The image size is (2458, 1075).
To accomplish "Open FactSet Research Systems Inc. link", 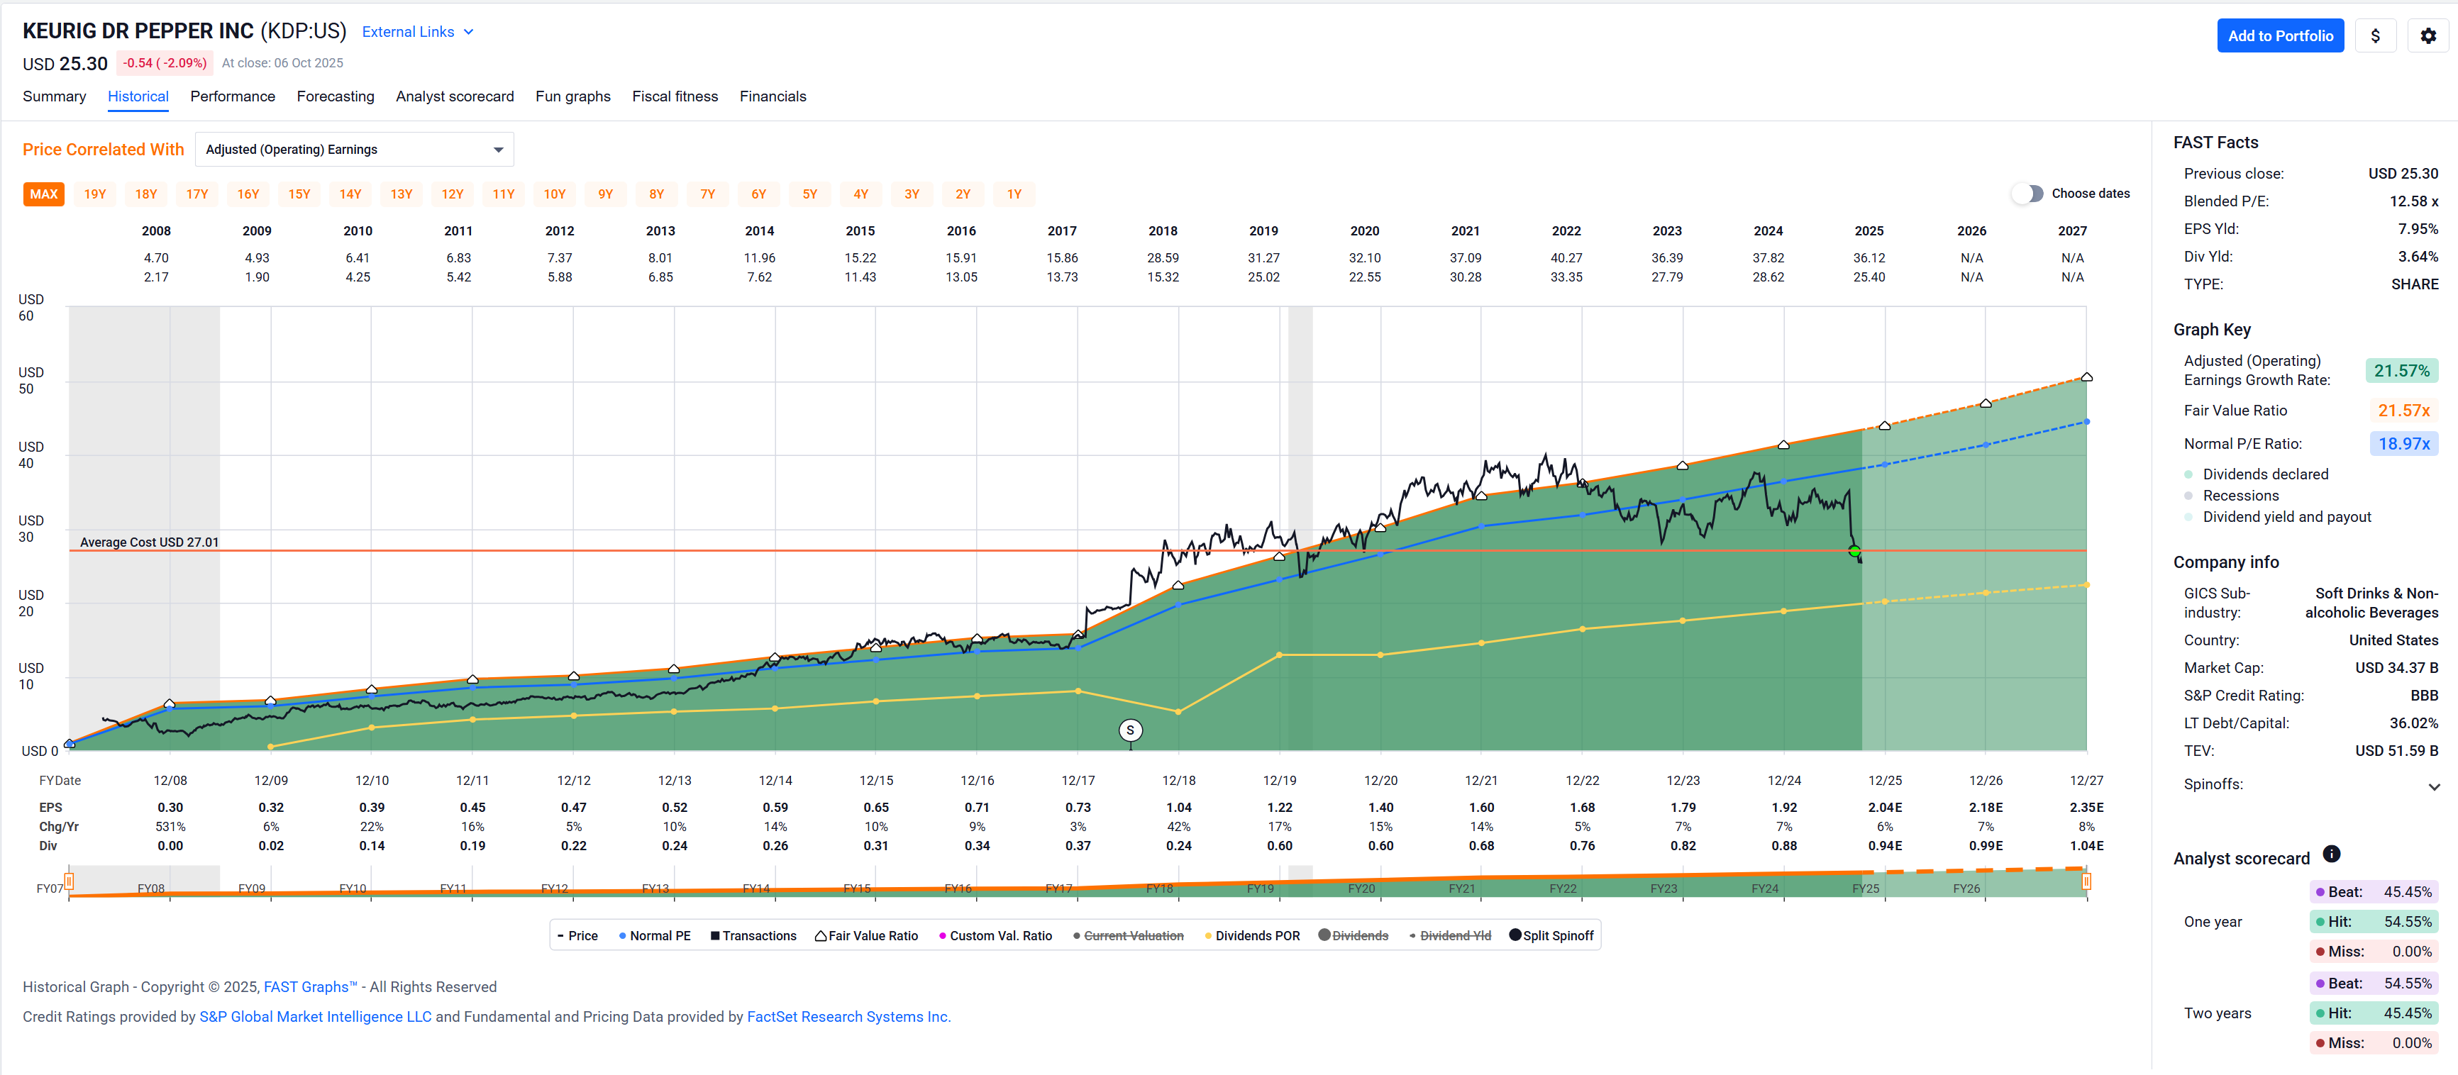I will pos(848,1017).
